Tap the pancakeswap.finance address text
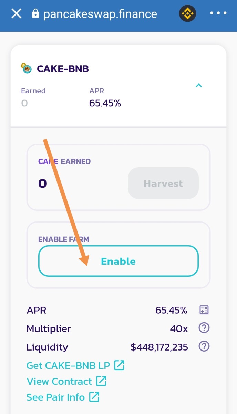Image resolution: width=237 pixels, height=414 pixels. [100, 14]
